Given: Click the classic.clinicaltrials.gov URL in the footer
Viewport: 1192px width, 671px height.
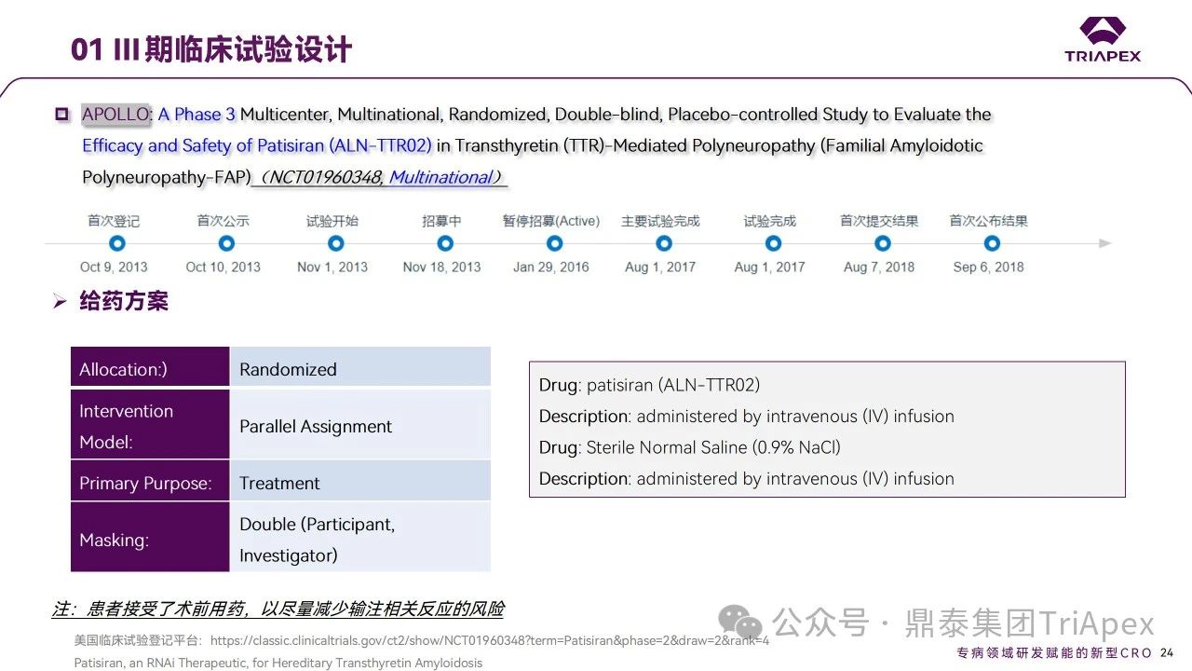Looking at the screenshot, I should pyautogui.click(x=489, y=641).
